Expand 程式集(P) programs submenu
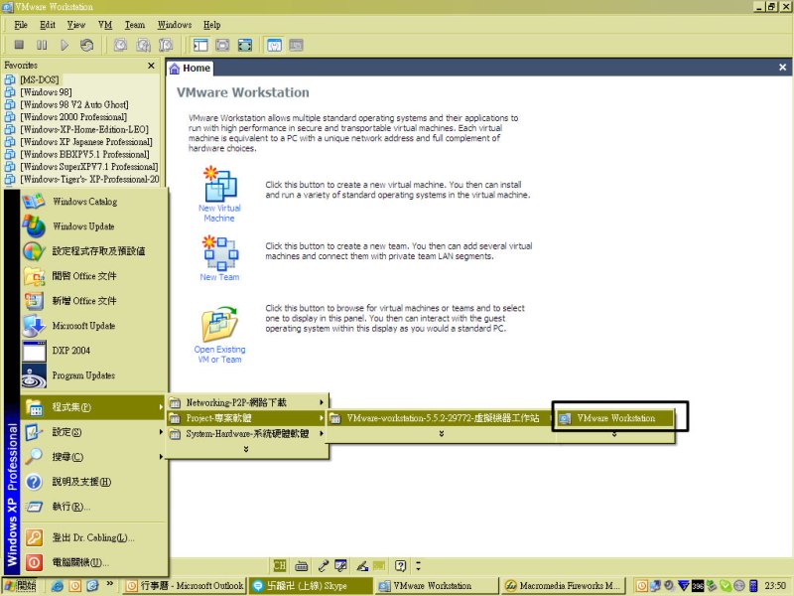The image size is (794, 596). click(x=93, y=407)
